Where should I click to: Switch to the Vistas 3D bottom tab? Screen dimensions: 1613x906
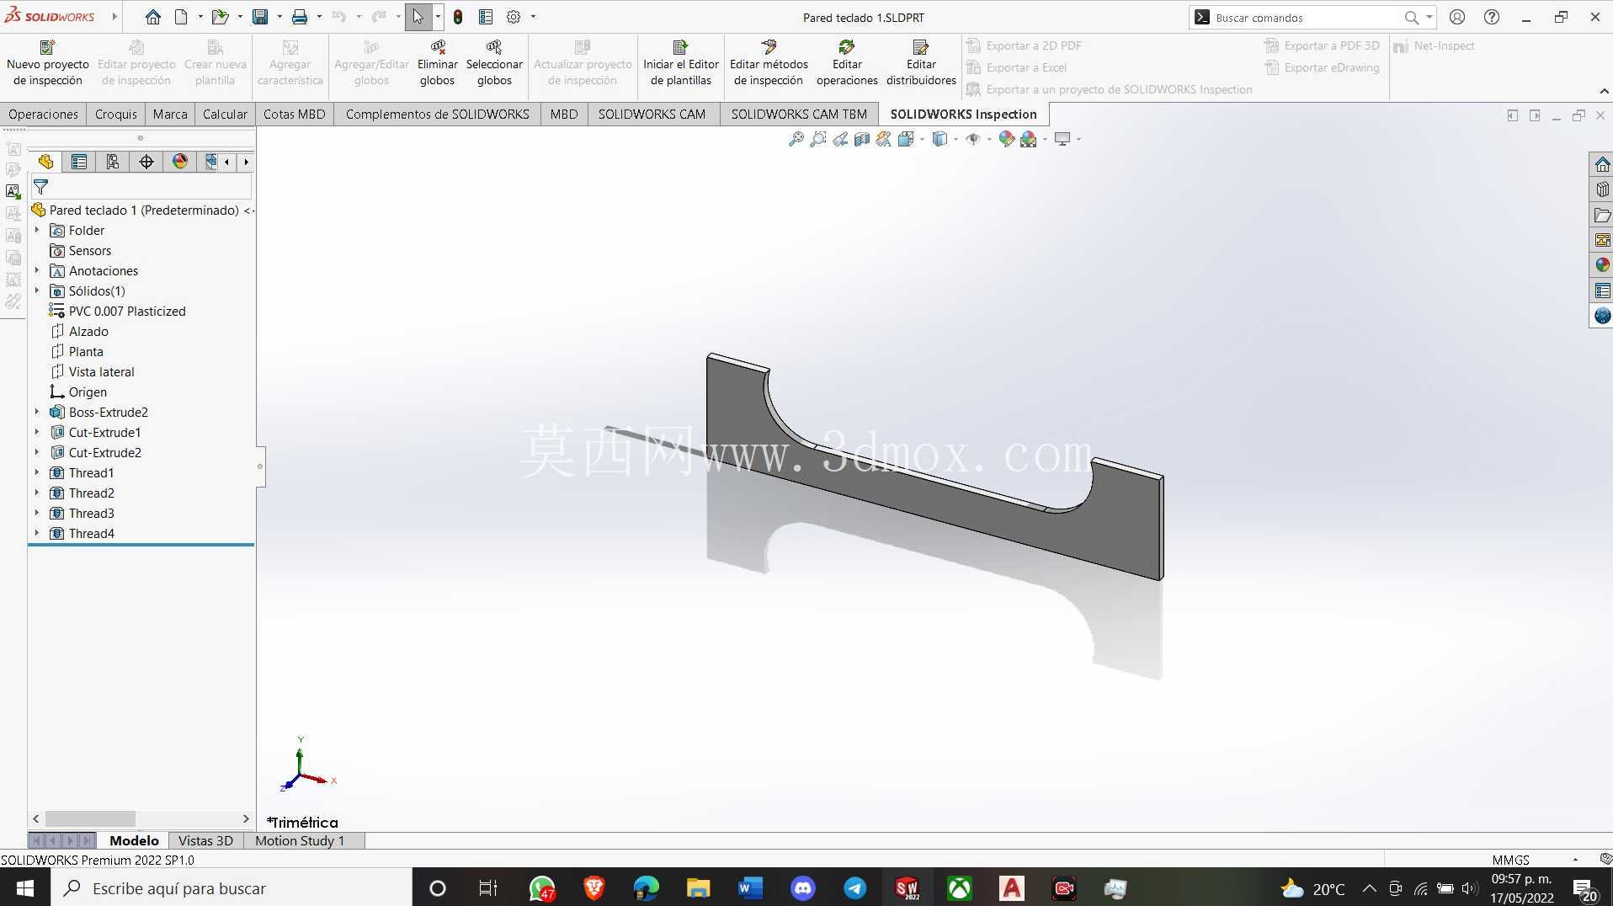click(205, 840)
